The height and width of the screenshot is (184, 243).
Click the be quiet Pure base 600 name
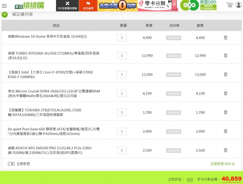pos(54,131)
